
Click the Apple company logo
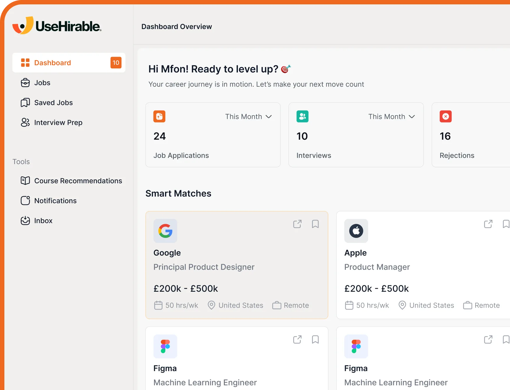pyautogui.click(x=356, y=231)
